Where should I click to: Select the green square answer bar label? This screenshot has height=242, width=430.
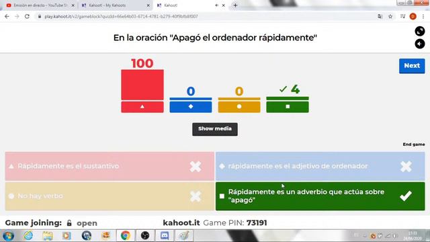click(288, 107)
